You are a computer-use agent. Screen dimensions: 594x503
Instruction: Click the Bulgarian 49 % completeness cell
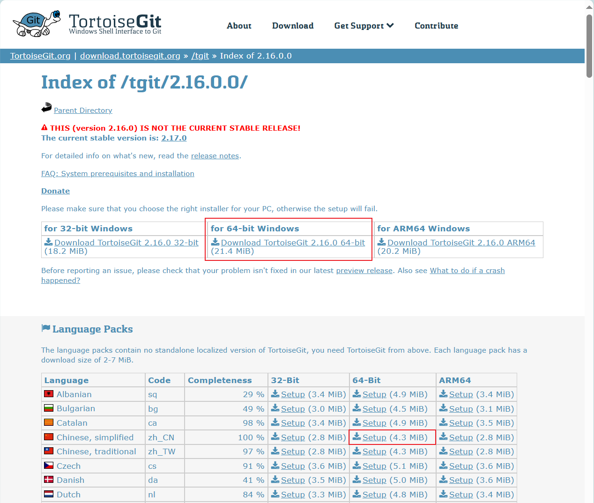click(x=226, y=409)
